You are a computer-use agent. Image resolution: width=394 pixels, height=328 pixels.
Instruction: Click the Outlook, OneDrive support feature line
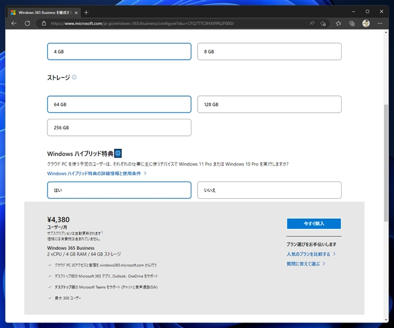107,276
